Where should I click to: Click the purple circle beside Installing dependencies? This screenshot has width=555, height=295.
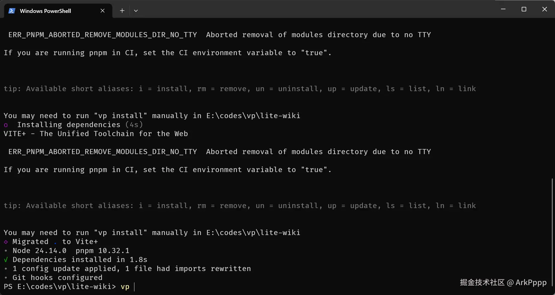point(6,125)
